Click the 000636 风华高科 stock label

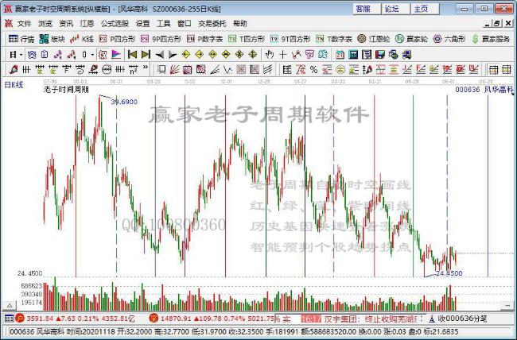point(484,89)
